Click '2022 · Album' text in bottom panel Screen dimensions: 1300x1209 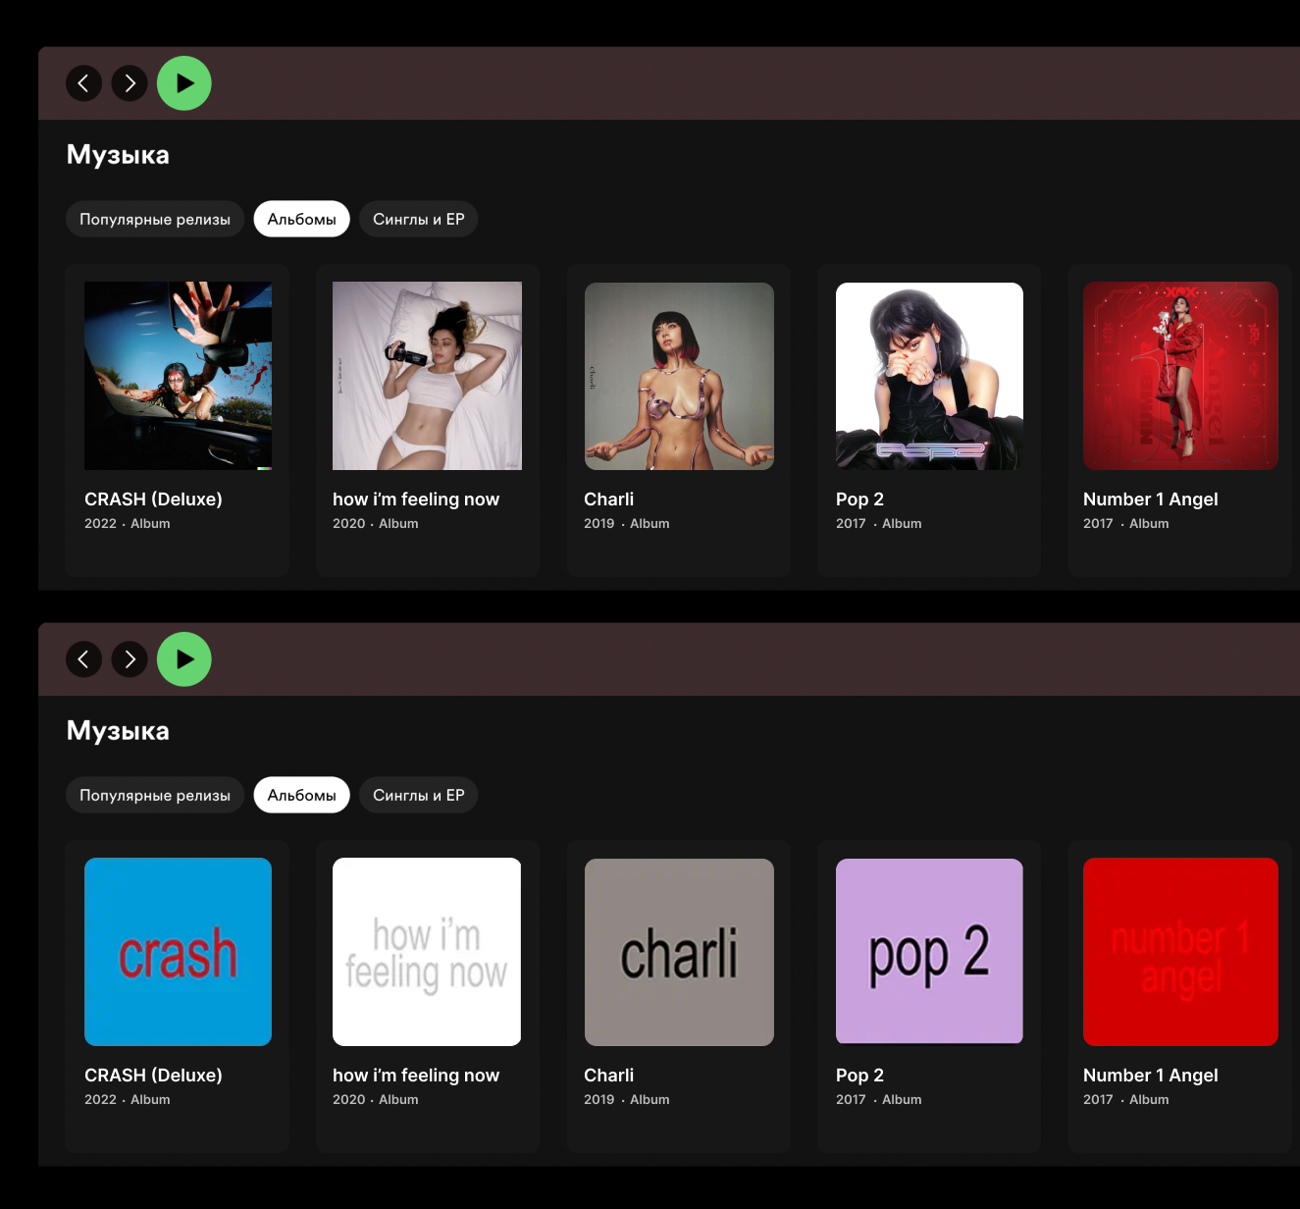(128, 1100)
